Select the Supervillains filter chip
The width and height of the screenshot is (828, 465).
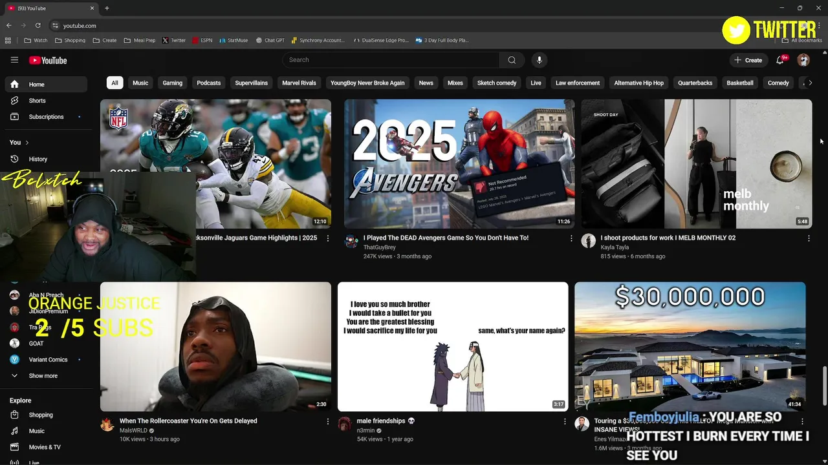point(251,83)
